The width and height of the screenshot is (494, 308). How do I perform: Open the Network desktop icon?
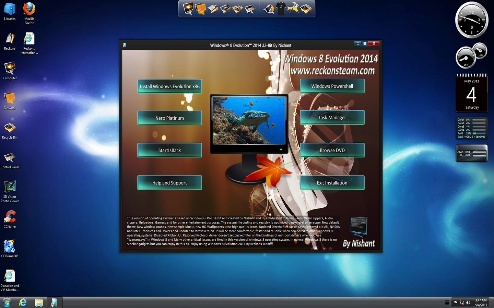[x=10, y=101]
